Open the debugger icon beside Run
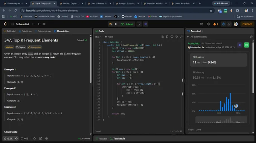 (111, 24)
